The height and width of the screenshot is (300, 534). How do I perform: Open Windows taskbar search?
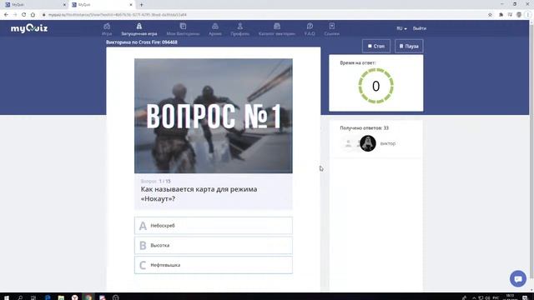20,297
